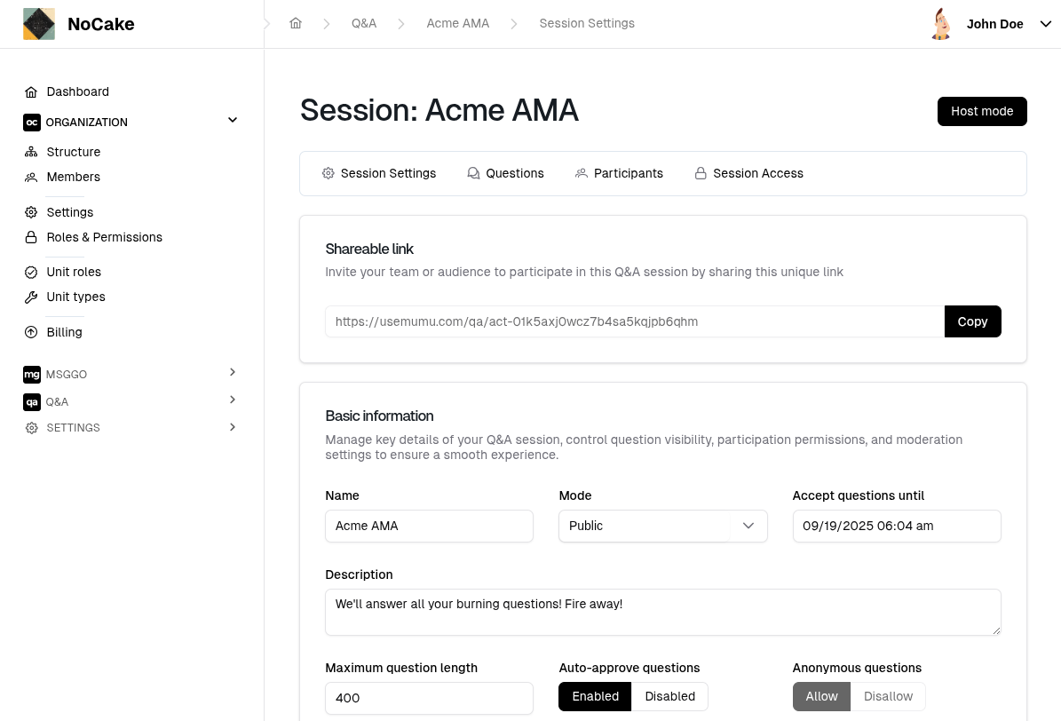Click the Members people icon
This screenshot has width=1061, height=721.
pyautogui.click(x=31, y=178)
